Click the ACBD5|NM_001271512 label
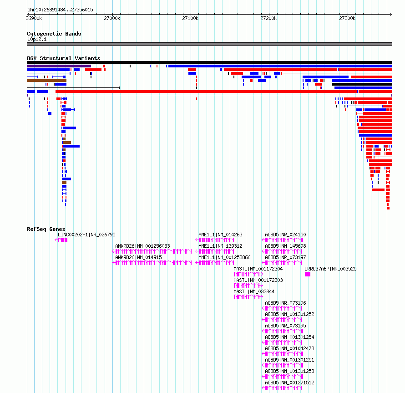 click(289, 383)
